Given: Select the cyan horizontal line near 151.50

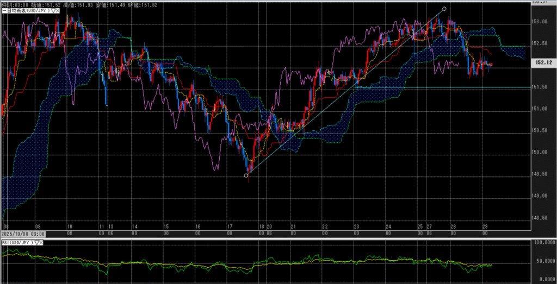Looking at the screenshot, I should click(435, 87).
